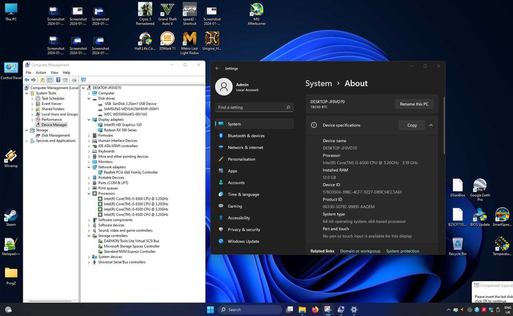
Task: Open the Steam desktop shortcut
Action: (11, 215)
